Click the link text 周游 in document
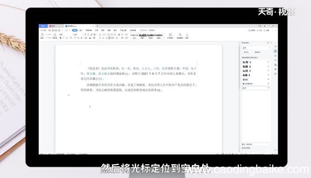 click(x=110, y=69)
